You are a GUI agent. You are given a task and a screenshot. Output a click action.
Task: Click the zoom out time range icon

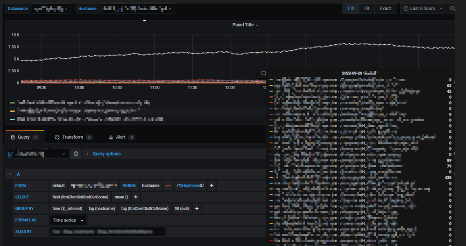pyautogui.click(x=452, y=8)
